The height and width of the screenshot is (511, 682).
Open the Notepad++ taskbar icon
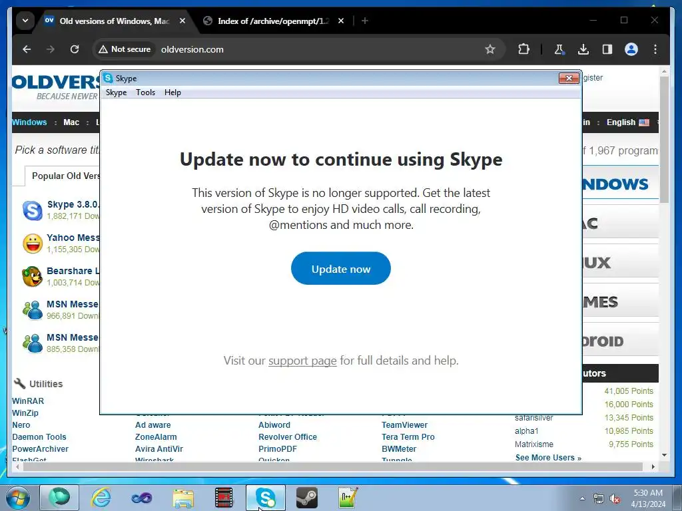[x=348, y=498]
